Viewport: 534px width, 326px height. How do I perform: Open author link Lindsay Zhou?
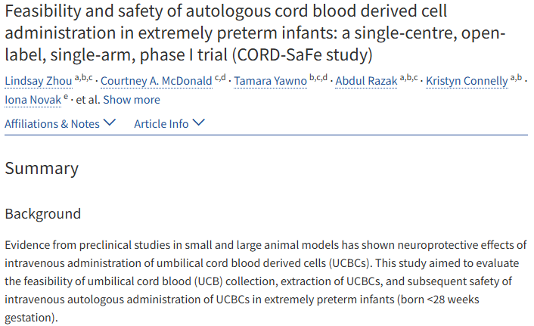[39, 81]
